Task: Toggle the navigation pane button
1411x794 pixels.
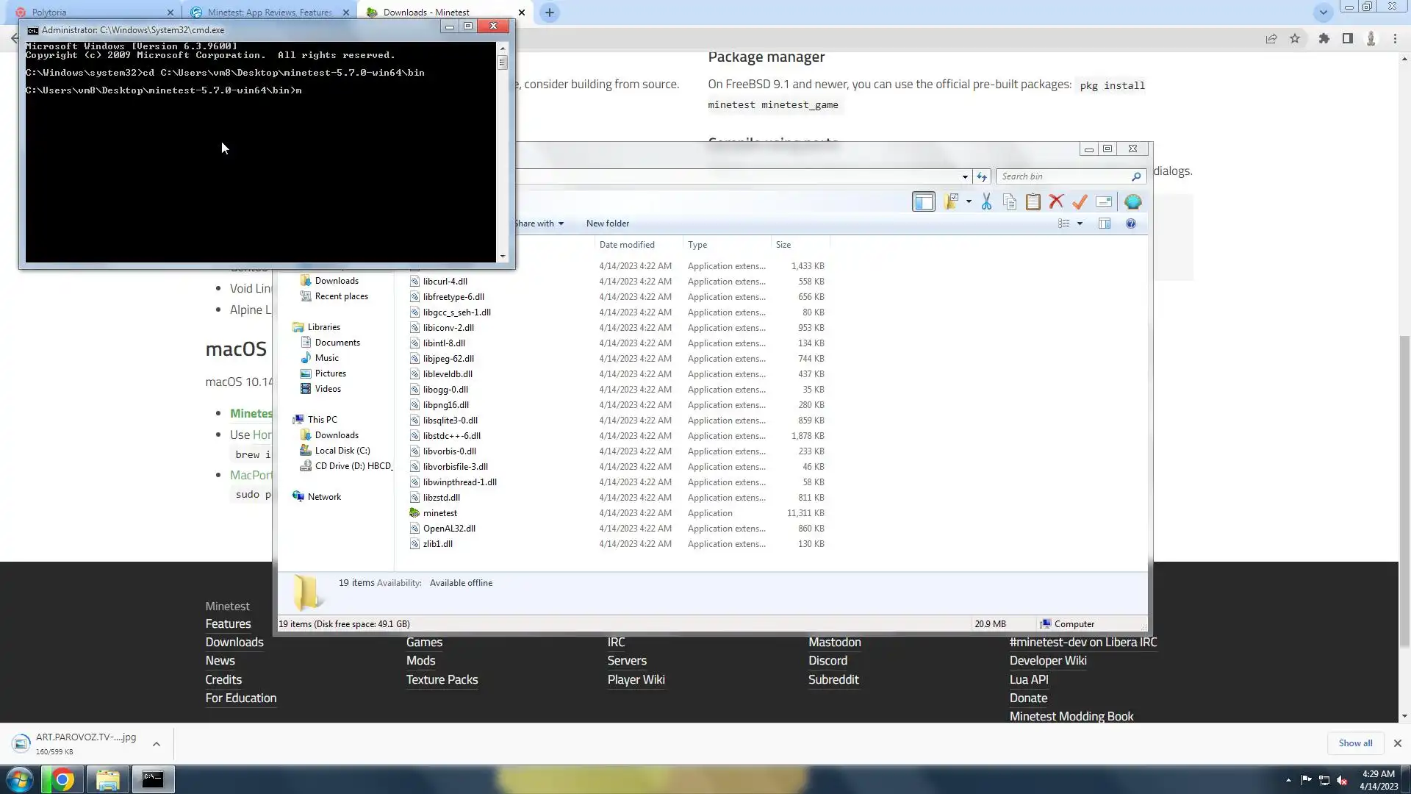Action: tap(923, 201)
